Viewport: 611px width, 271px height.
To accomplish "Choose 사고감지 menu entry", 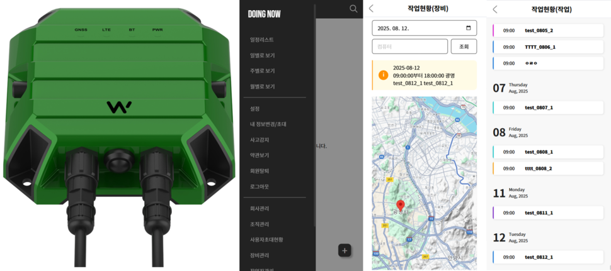I will coord(260,140).
